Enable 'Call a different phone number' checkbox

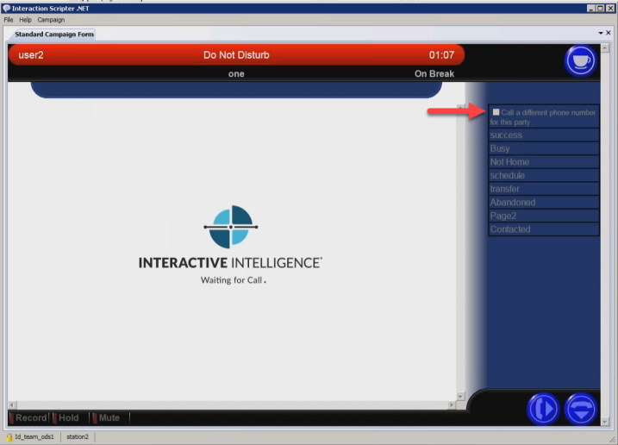pyautogui.click(x=496, y=112)
